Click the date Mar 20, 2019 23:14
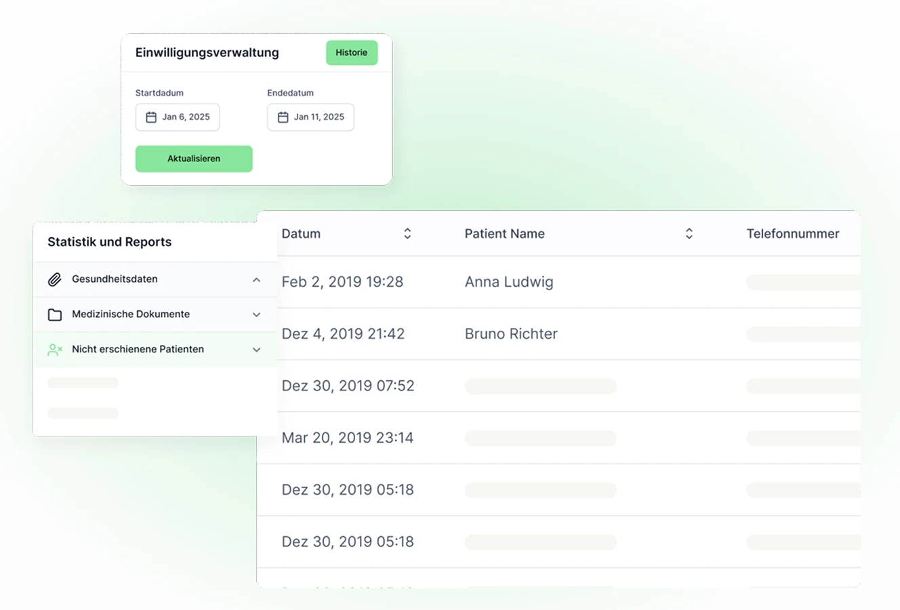 tap(348, 438)
